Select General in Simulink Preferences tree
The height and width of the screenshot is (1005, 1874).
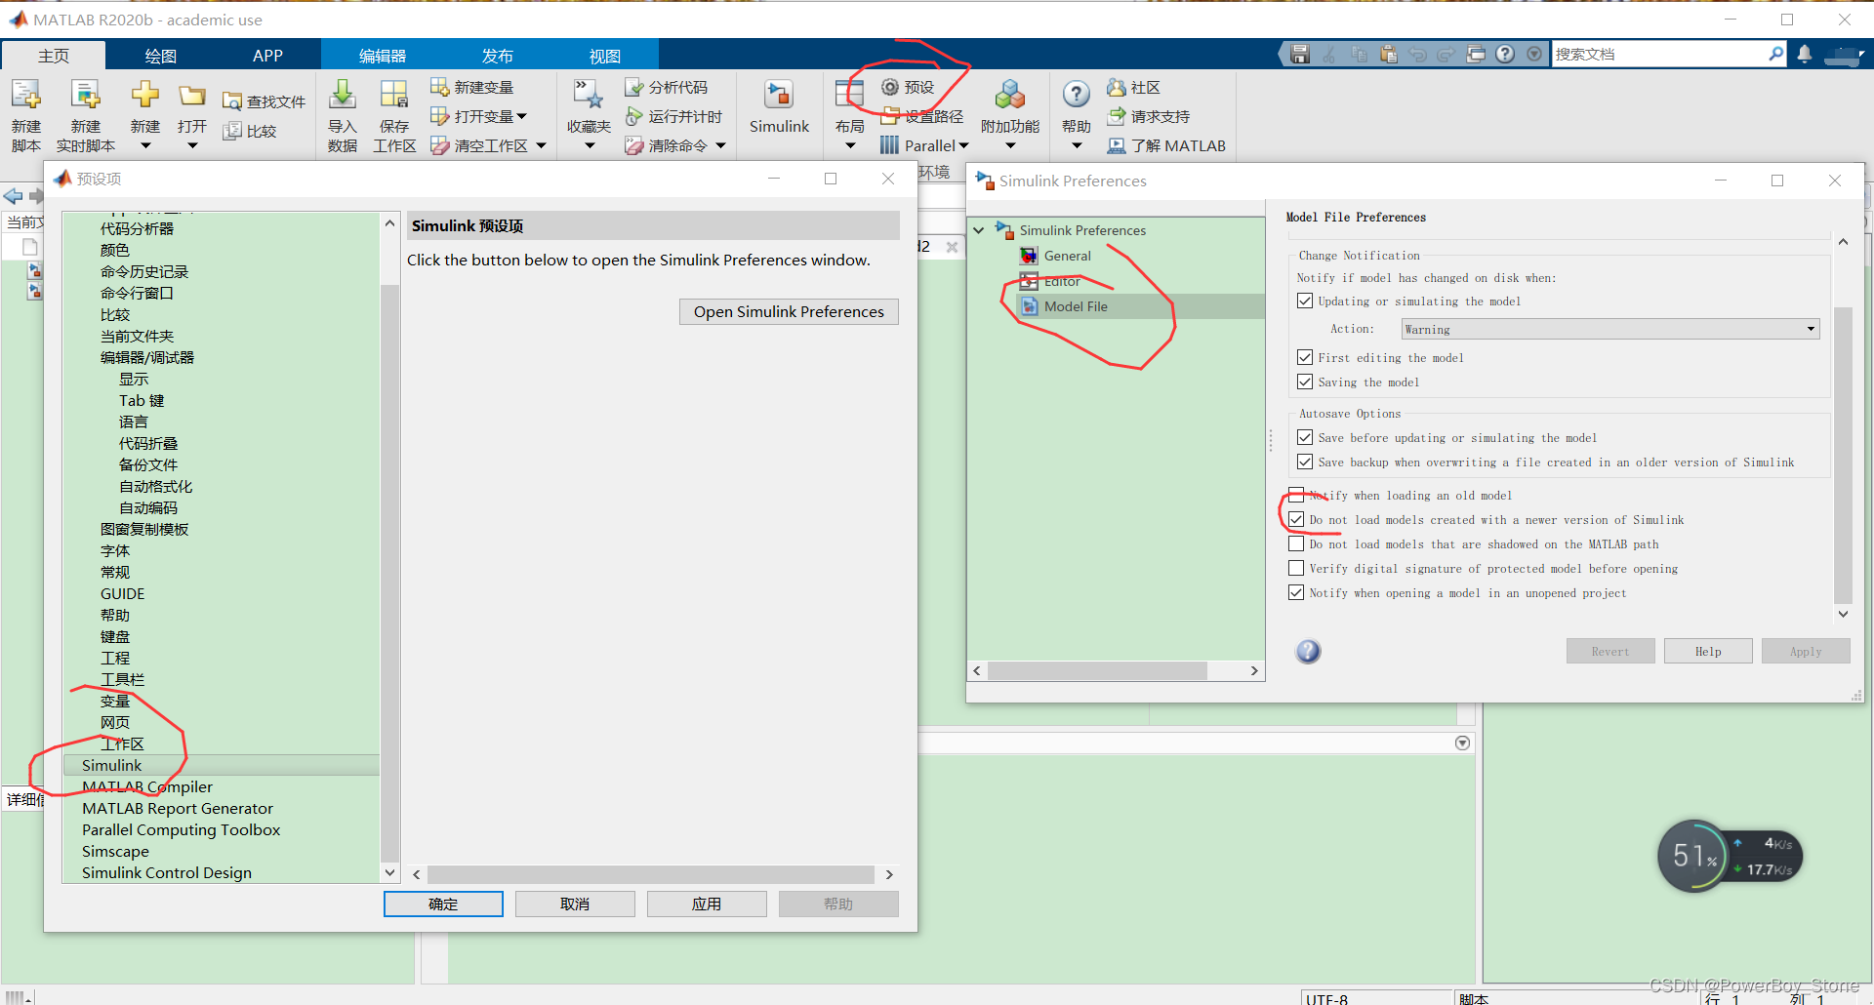[1067, 256]
